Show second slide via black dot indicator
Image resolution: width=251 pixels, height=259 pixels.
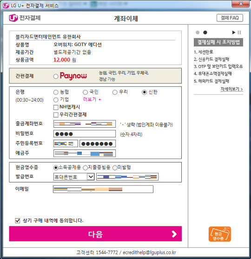(205, 32)
